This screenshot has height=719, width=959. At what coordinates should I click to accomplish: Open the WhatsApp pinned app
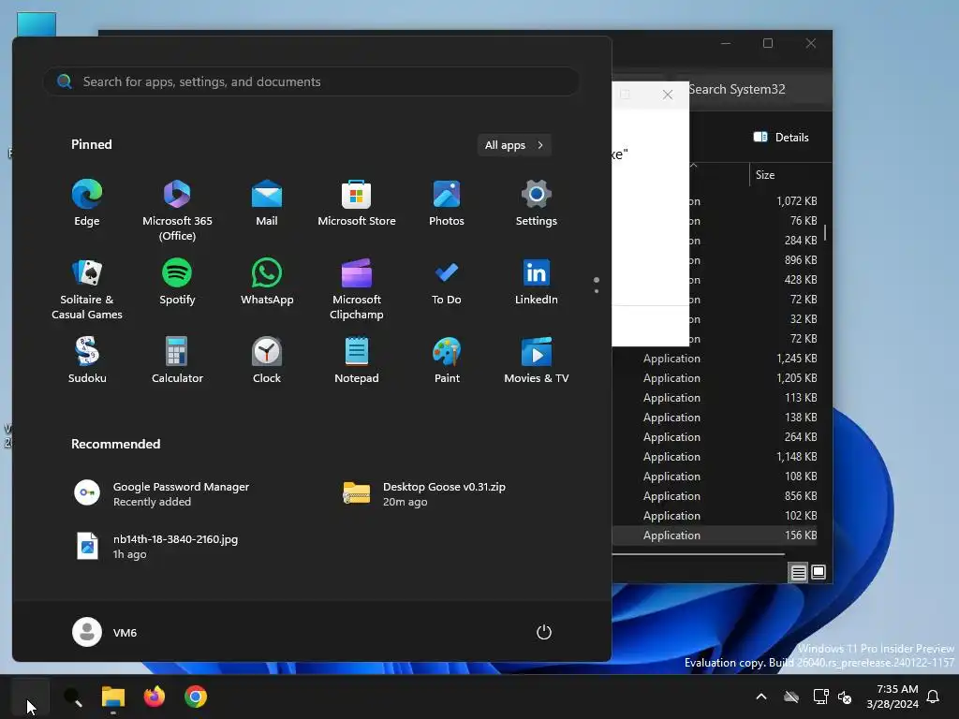point(267,283)
